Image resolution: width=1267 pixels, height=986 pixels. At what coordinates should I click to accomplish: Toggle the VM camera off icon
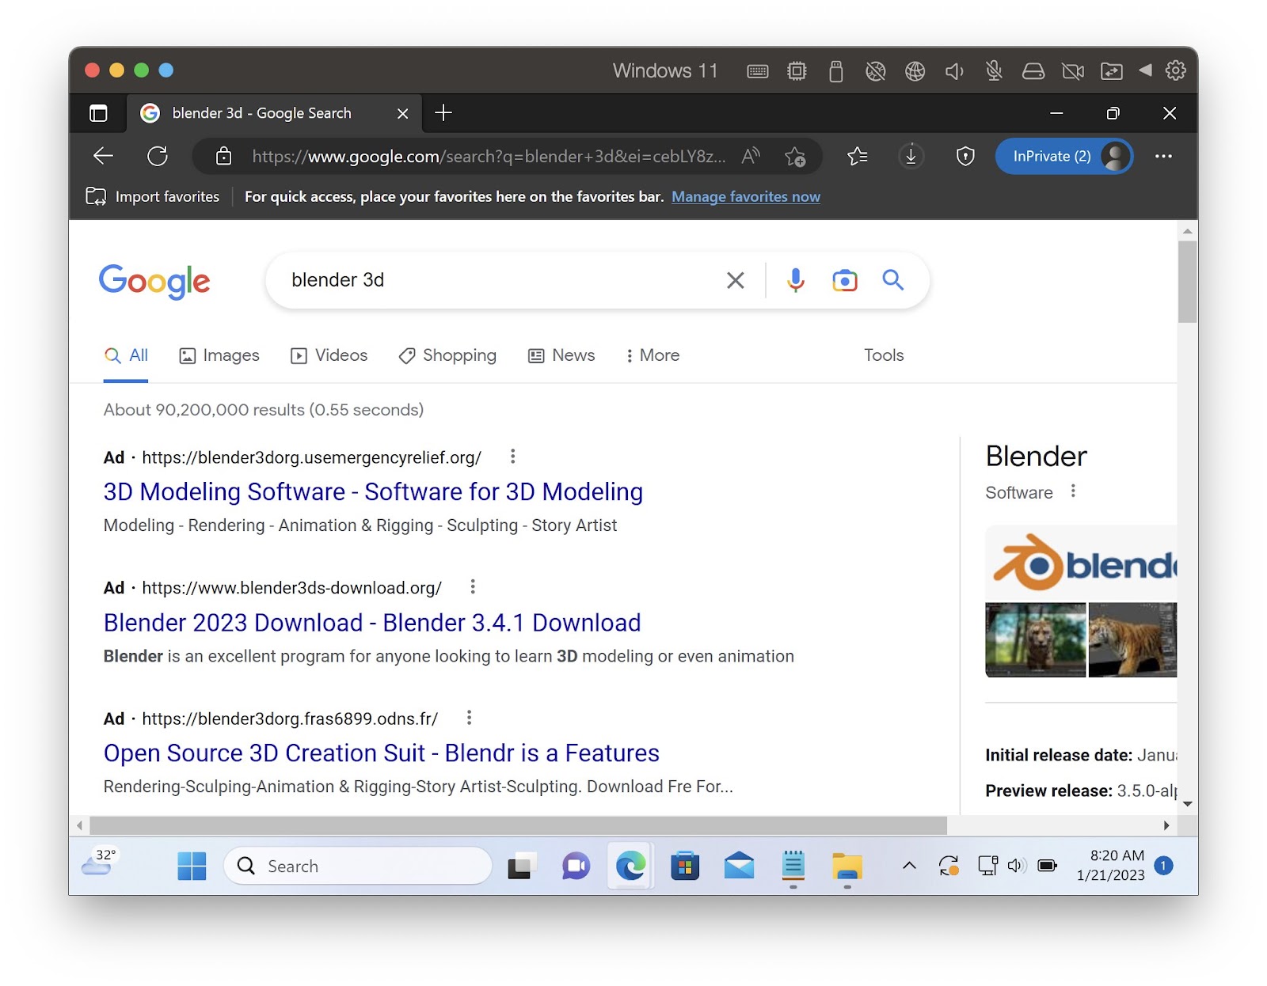click(1072, 71)
